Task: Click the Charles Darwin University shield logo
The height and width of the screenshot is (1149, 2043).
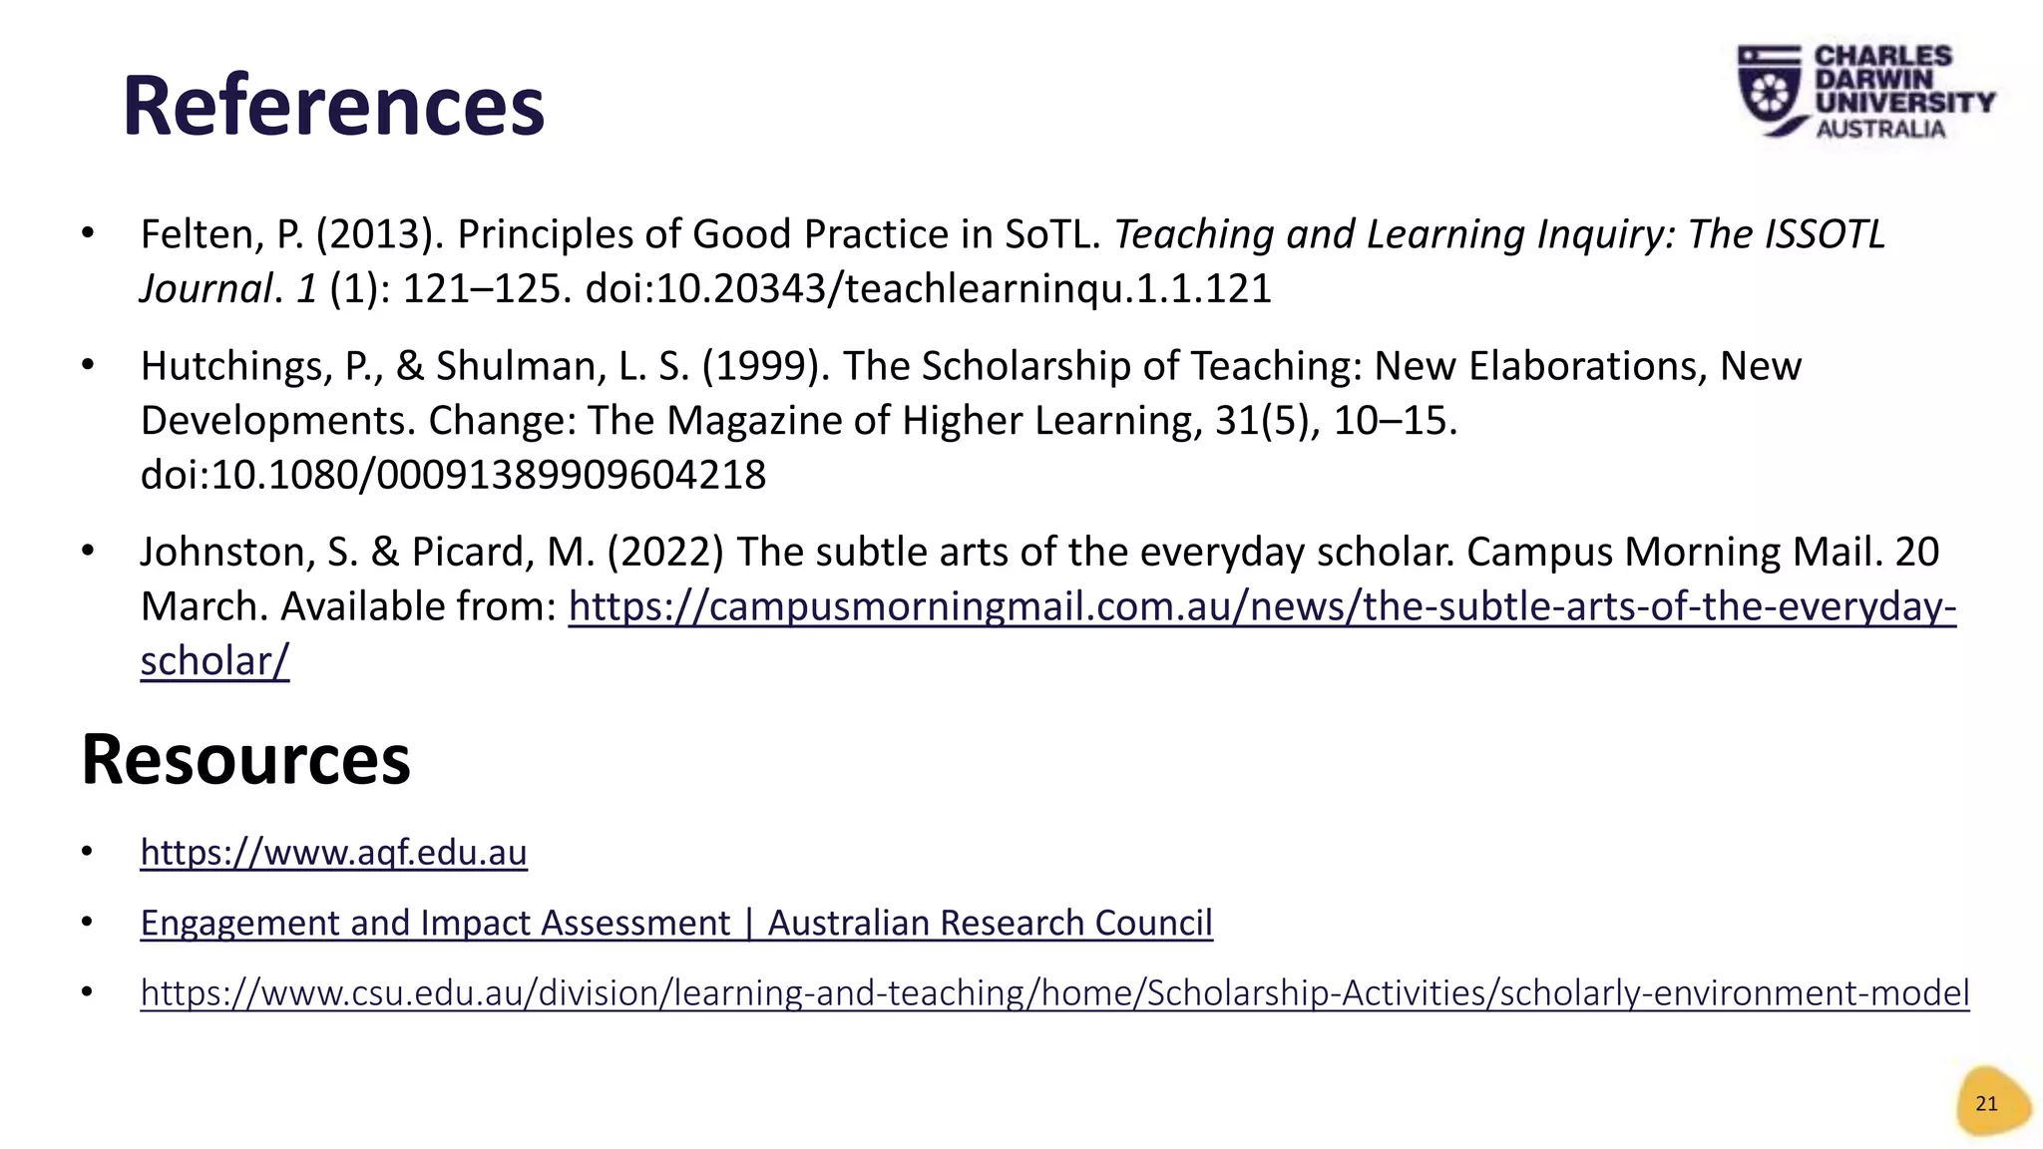Action: (1771, 90)
